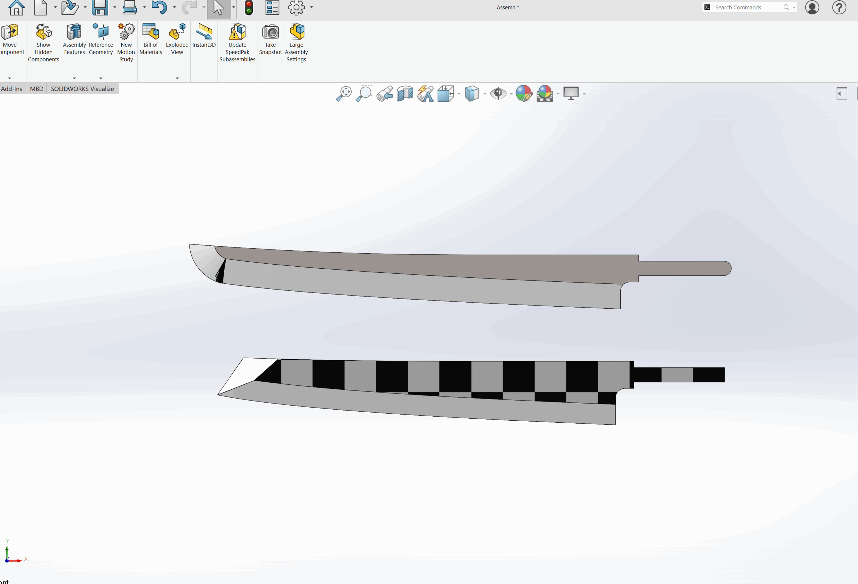Expand the Open dropdown arrow
Image resolution: width=858 pixels, height=584 pixels.
click(x=85, y=7)
